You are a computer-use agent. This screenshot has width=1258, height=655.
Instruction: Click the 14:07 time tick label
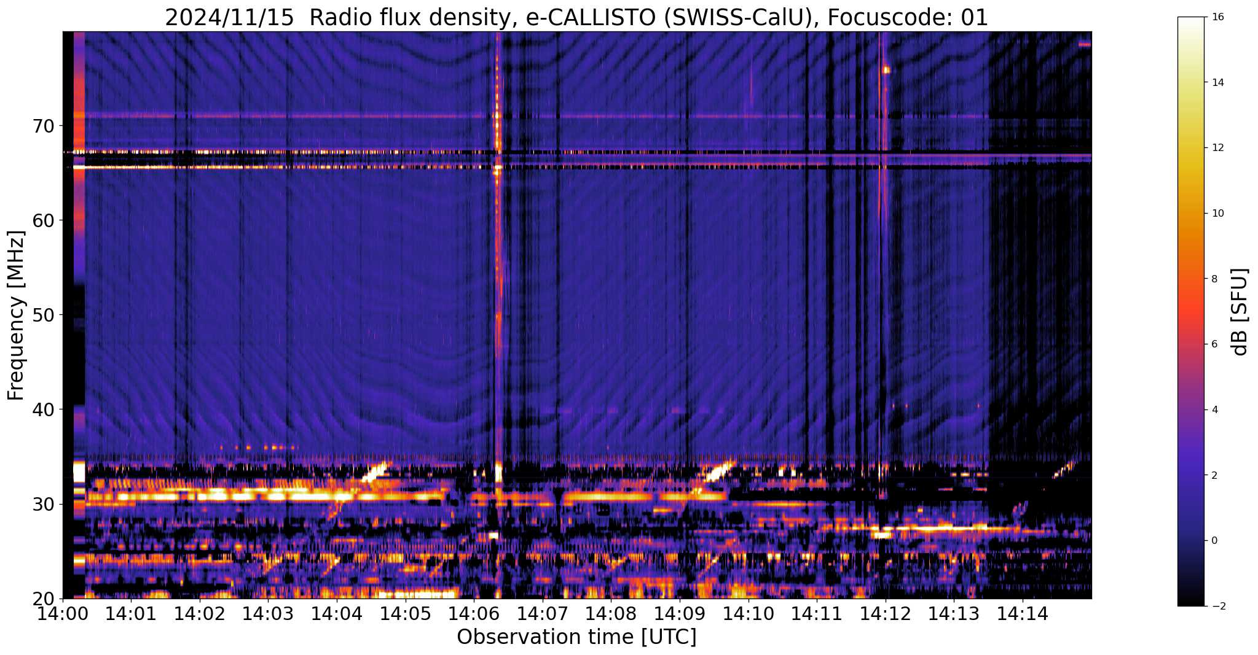pos(543,613)
